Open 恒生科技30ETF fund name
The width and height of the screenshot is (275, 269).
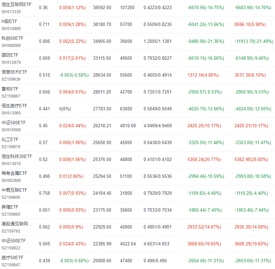click(x=17, y=156)
